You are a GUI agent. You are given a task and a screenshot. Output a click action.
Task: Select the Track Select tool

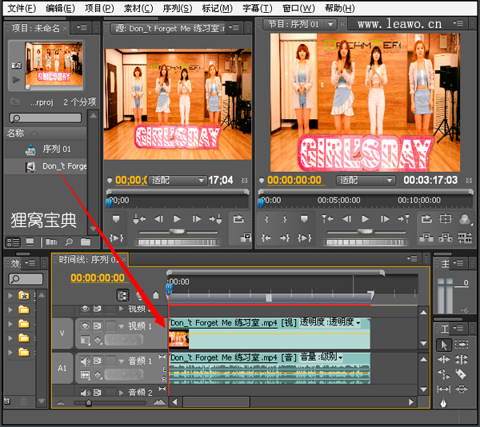click(462, 345)
